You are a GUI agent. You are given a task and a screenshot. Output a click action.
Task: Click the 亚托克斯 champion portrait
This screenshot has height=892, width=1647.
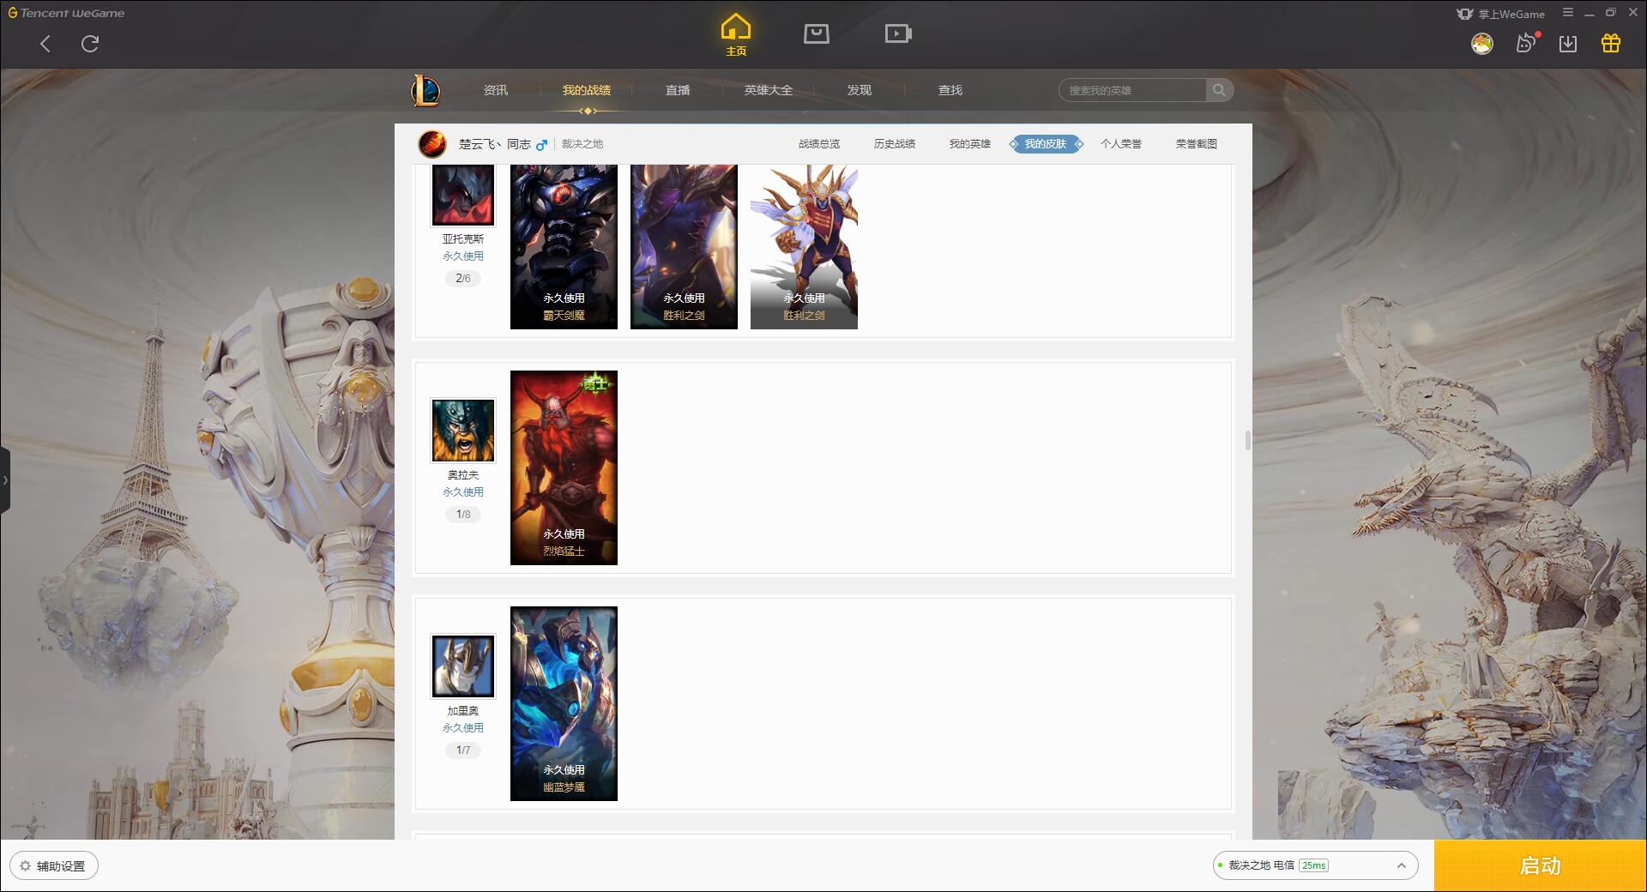(x=463, y=195)
